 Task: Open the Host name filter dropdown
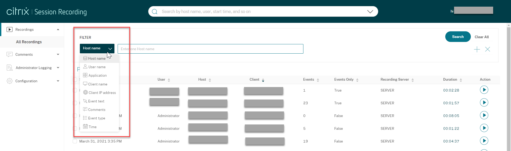tap(97, 49)
